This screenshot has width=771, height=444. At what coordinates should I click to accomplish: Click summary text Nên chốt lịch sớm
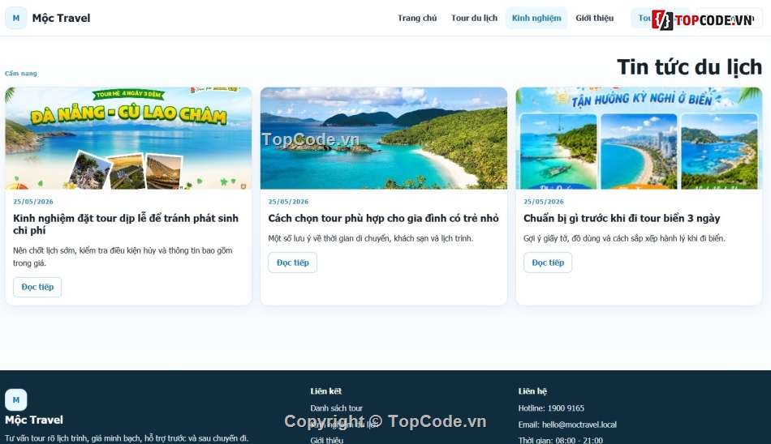coord(123,257)
